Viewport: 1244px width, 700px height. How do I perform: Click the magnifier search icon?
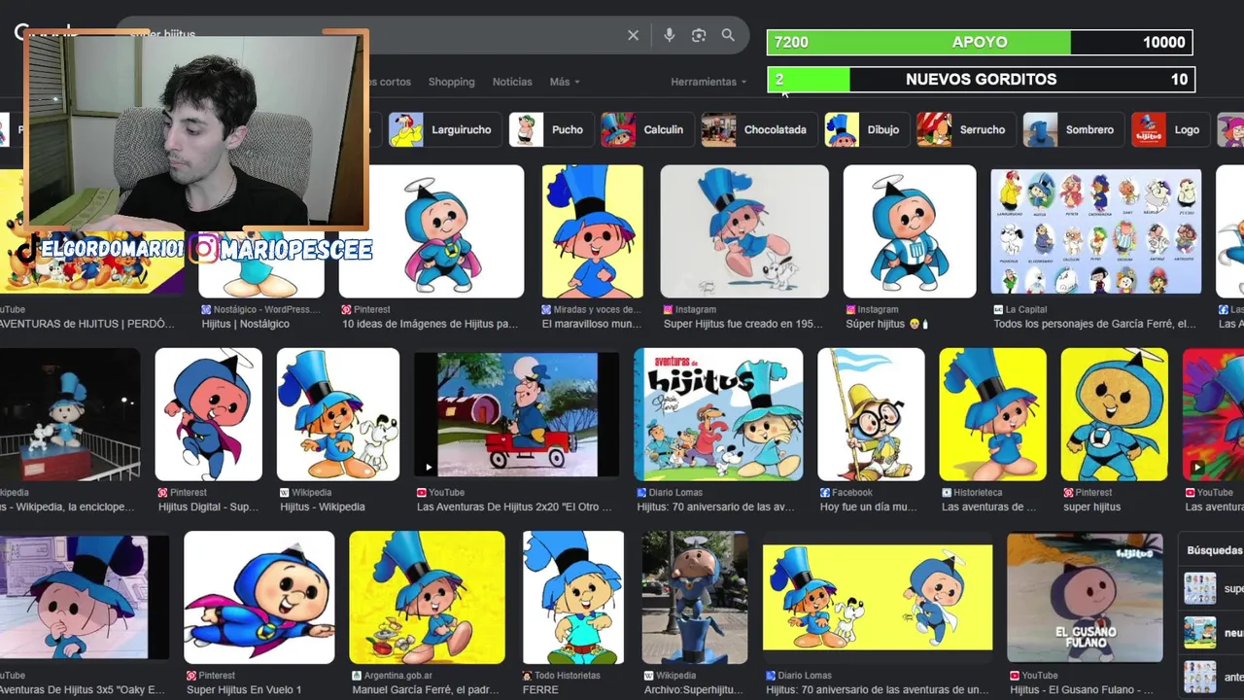[728, 35]
